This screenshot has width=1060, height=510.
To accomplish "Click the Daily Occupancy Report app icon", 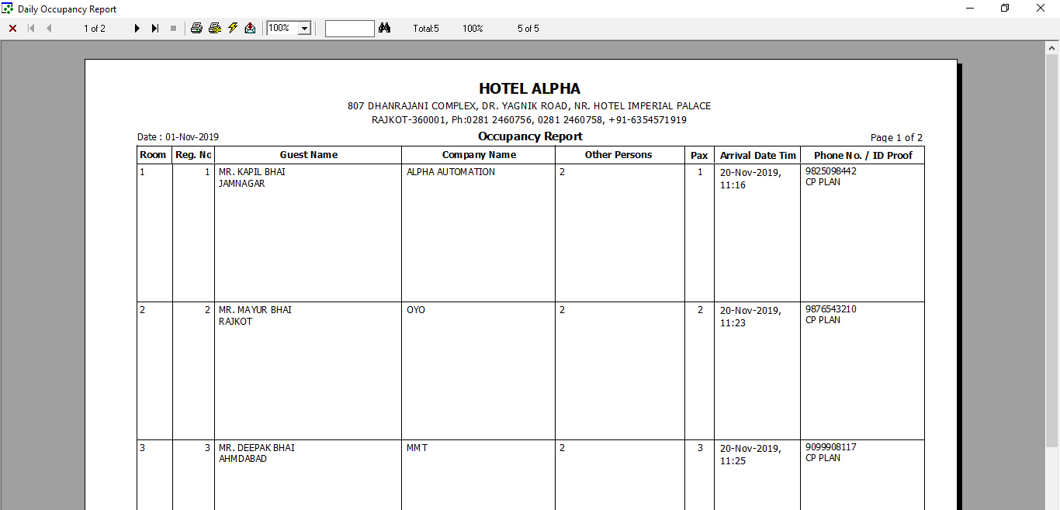I will coord(8,9).
